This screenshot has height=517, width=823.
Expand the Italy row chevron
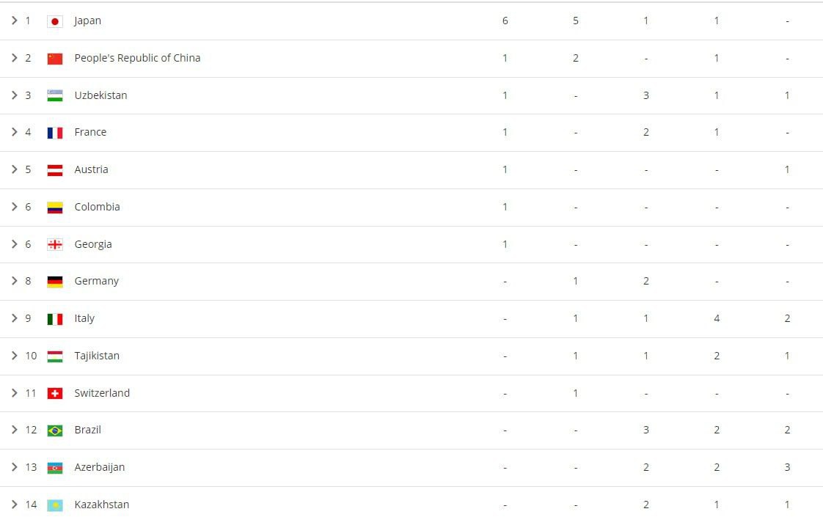[14, 318]
